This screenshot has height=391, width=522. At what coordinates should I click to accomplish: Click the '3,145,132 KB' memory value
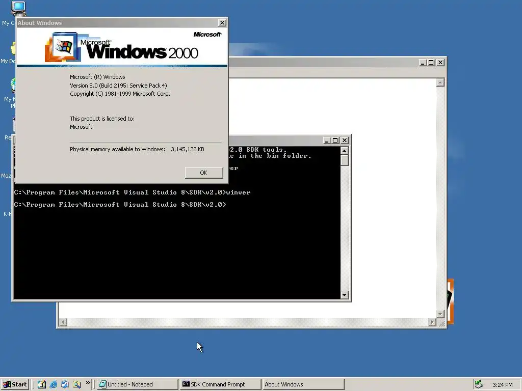click(188, 149)
